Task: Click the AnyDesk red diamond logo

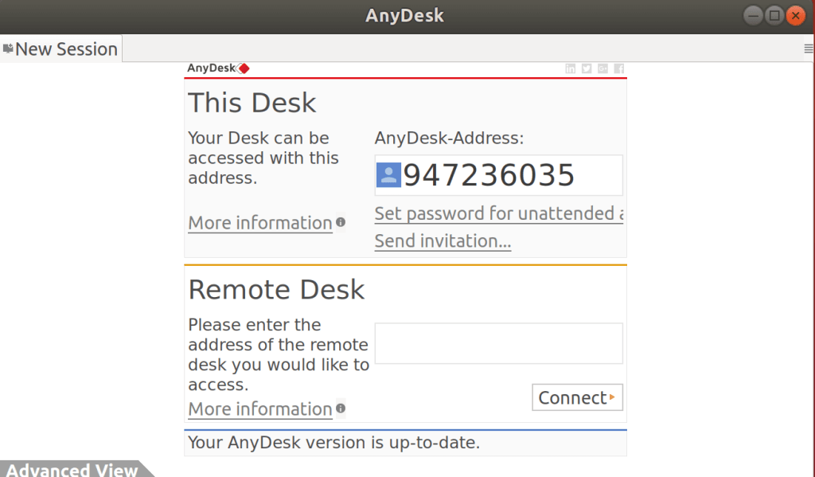Action: point(244,68)
